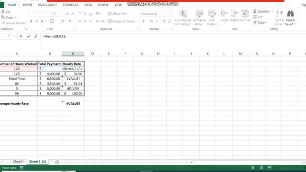Open Clipboard dialog launcher
Image resolution: width=306 pixels, height=172 pixels.
click(26, 29)
